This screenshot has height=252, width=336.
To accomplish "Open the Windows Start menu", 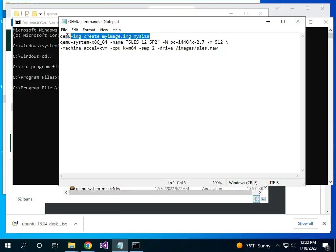I will 8,245.
